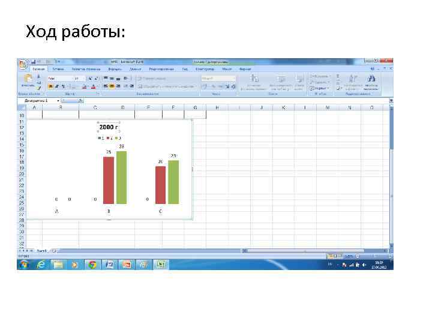Switch to the Page Layout ribbon tab
The width and height of the screenshot is (432, 324).
click(x=86, y=69)
